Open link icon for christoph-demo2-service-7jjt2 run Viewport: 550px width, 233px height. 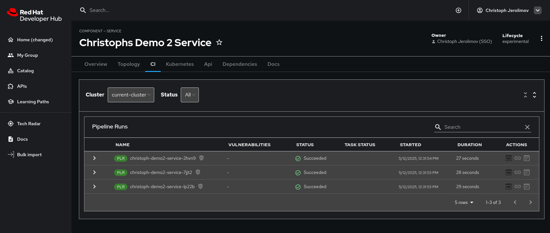click(x=518, y=172)
